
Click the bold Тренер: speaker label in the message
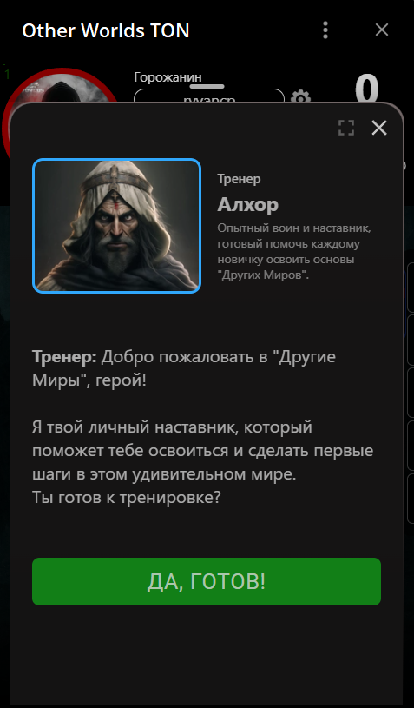coord(64,357)
